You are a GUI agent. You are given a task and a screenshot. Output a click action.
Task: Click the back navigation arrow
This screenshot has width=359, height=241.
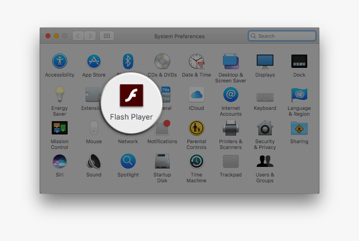(78, 36)
